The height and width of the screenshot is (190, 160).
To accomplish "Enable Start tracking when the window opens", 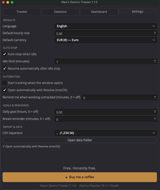I will click(x=5, y=83).
